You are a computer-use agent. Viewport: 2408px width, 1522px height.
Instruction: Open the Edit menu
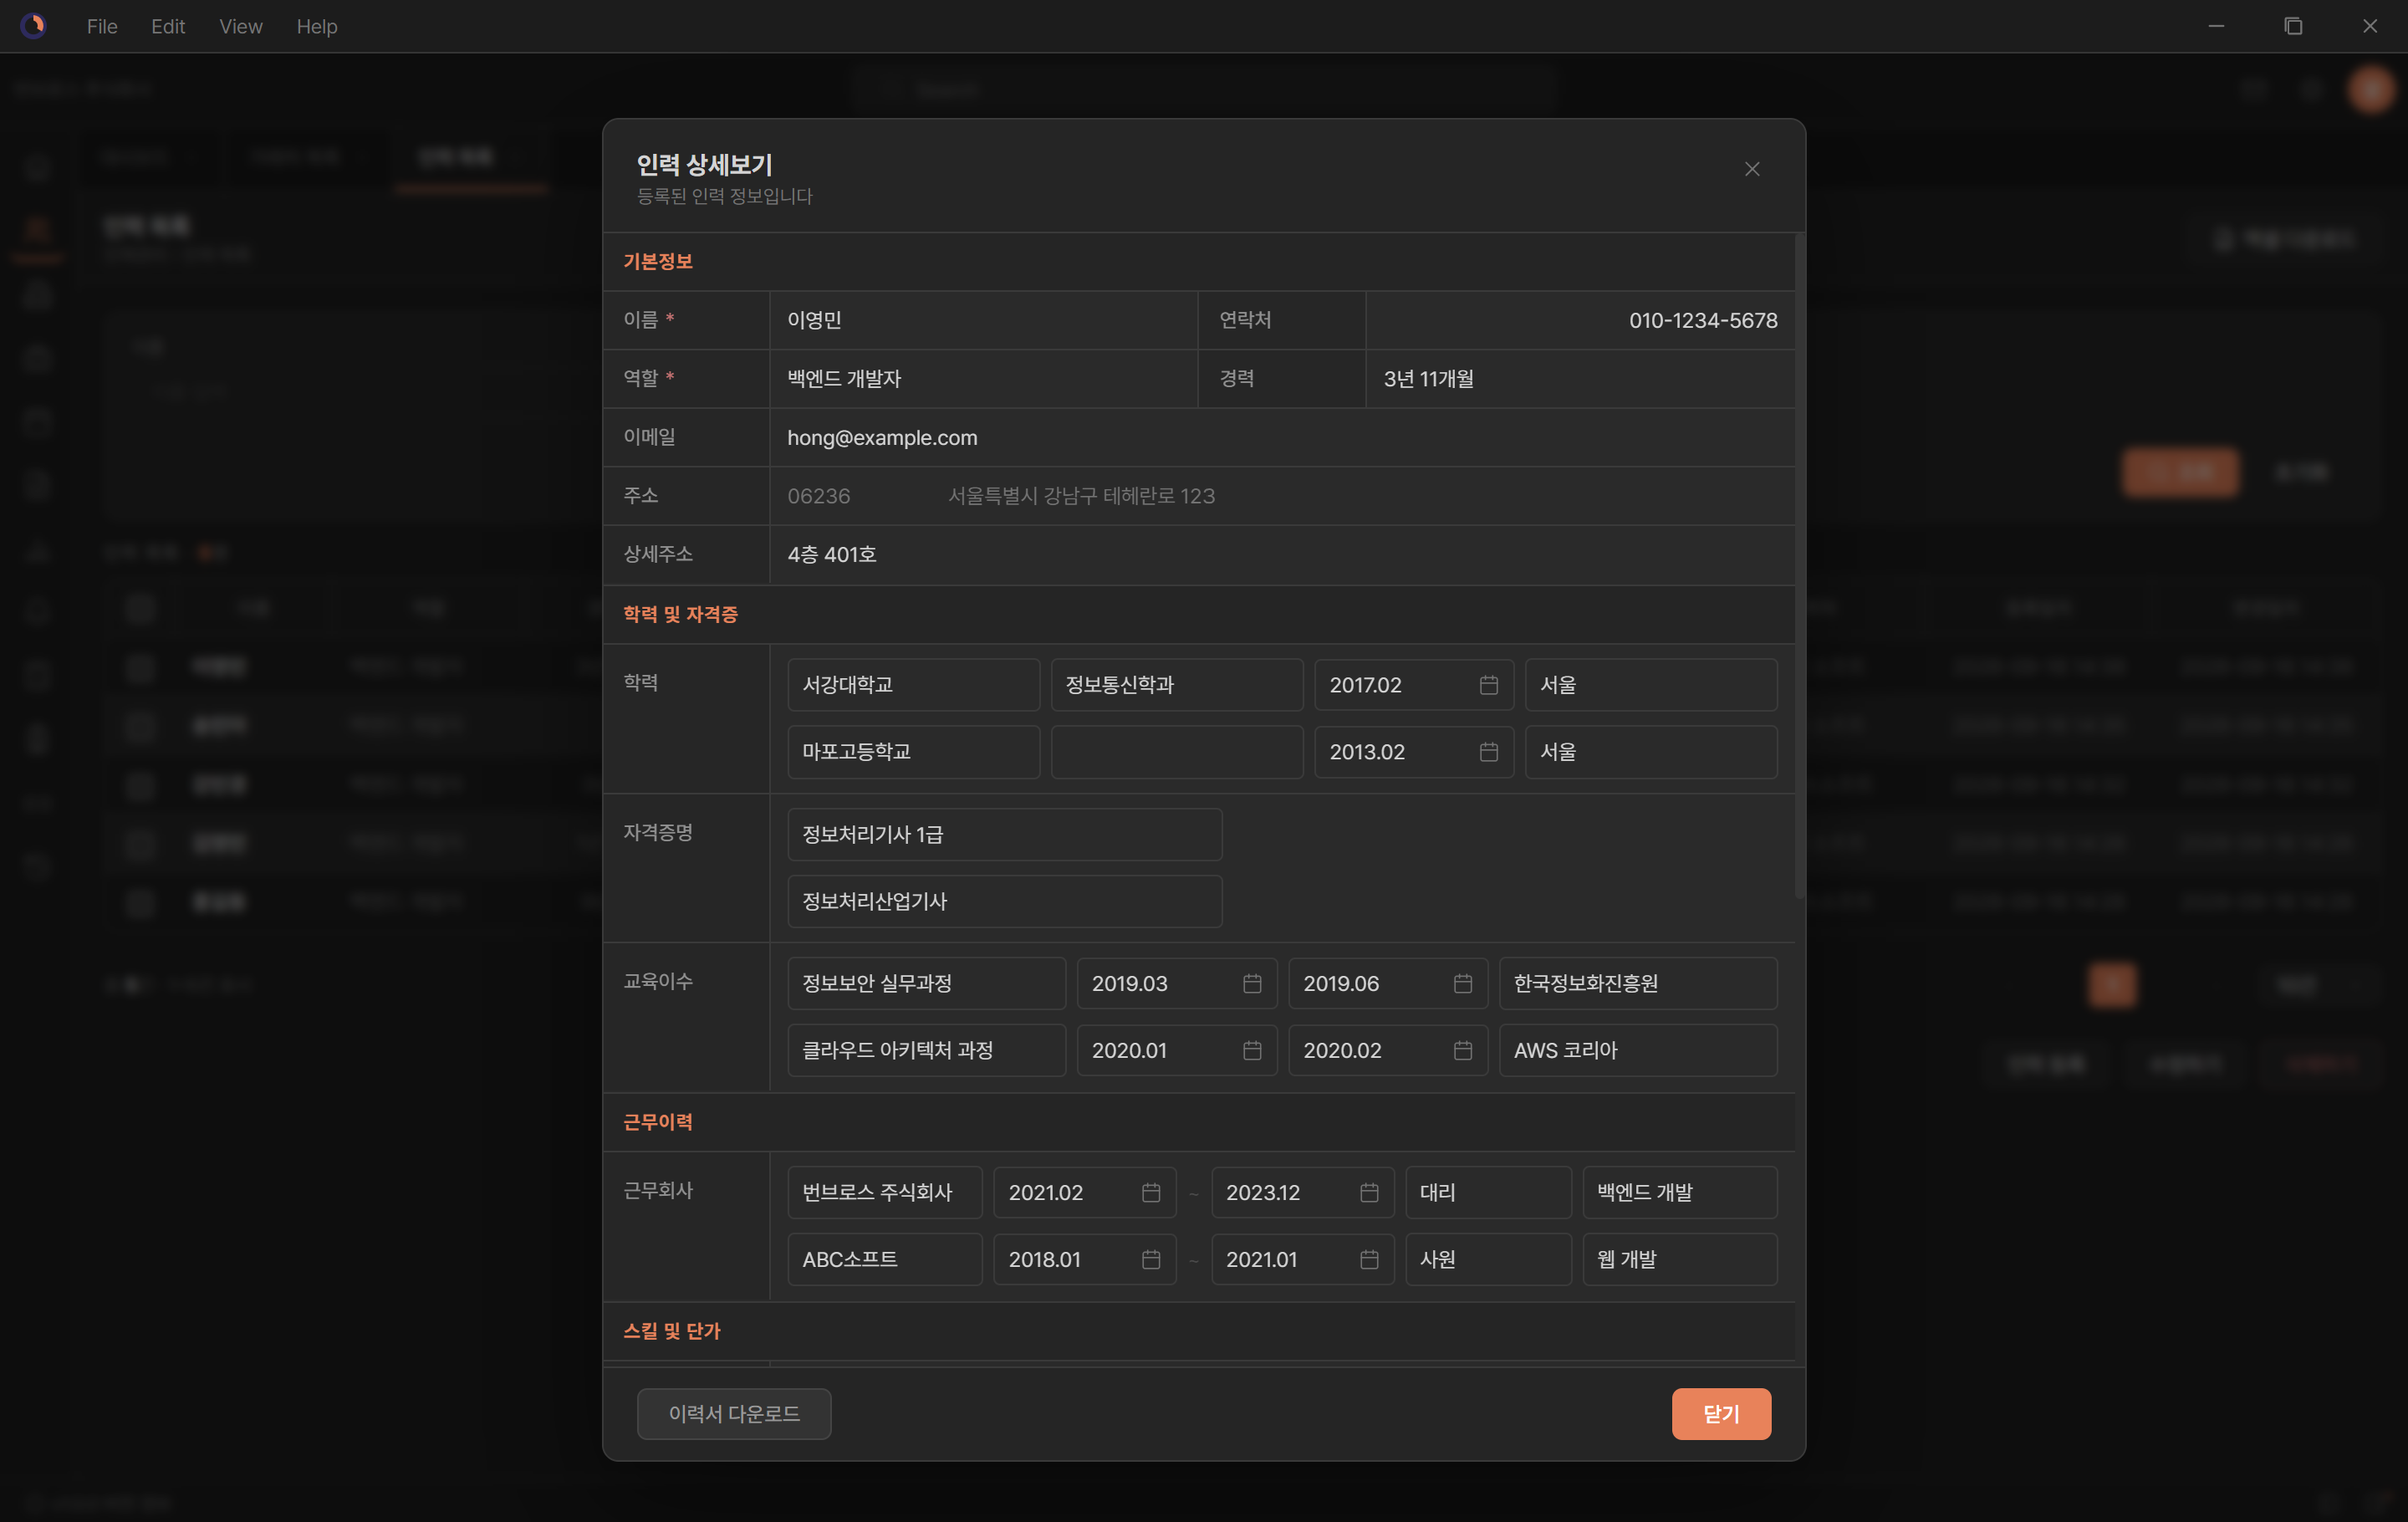[168, 26]
